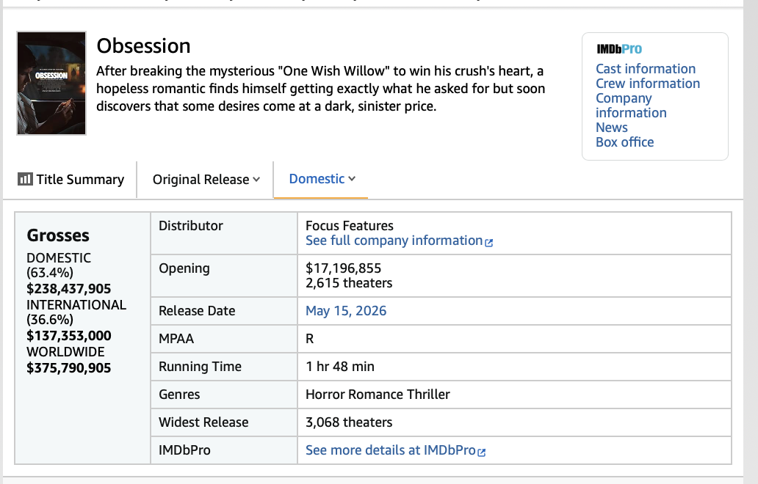Click the external link icon after IMDbPro details

click(482, 452)
